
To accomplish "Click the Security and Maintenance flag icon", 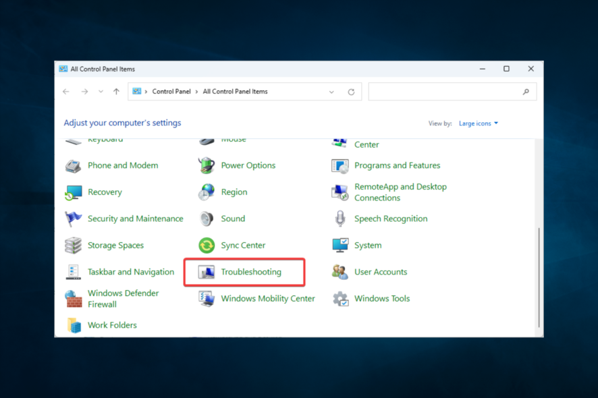I will tap(73, 219).
